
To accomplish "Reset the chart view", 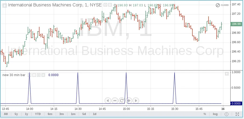I will [x=122, y=101].
